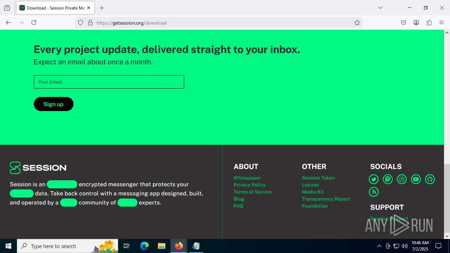Select Firefox in the taskbar
Screen dimensions: 450x253
[x=179, y=246]
